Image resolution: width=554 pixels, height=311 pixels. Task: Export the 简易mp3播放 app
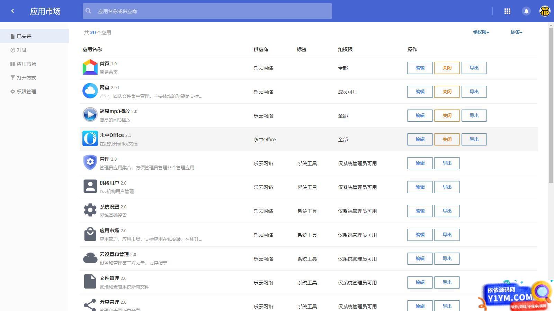pos(474,115)
